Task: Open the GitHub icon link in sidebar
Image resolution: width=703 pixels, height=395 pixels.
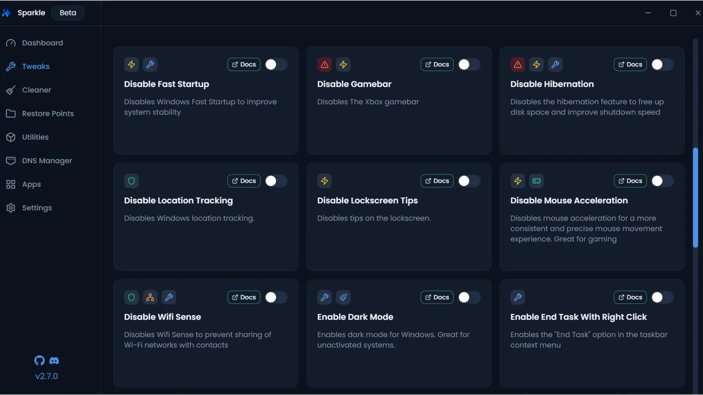Action: (x=40, y=361)
